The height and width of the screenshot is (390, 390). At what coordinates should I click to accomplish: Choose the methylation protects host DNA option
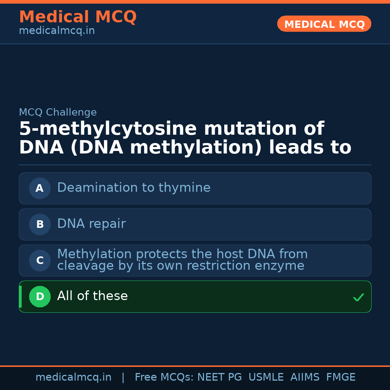pos(182,260)
